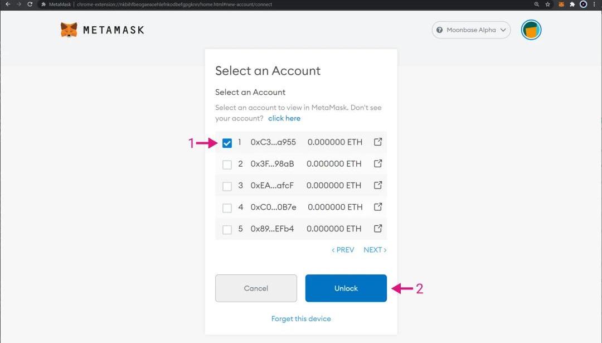The image size is (602, 343).
Task: Open the account avatar menu
Action: point(531,30)
